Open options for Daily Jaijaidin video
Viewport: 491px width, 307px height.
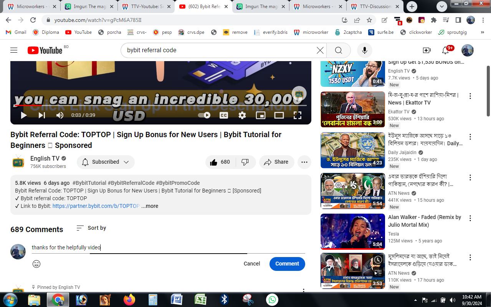pyautogui.click(x=470, y=137)
